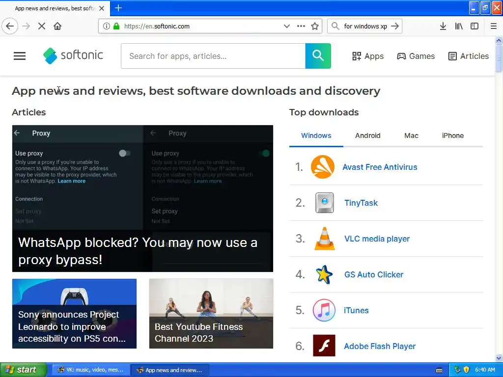Open the Apps section
This screenshot has height=377, width=503.
coord(367,56)
